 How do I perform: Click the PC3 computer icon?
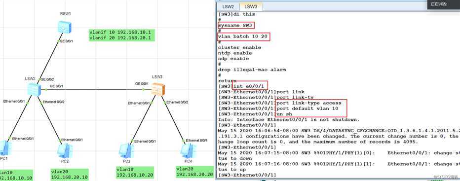(x=126, y=151)
